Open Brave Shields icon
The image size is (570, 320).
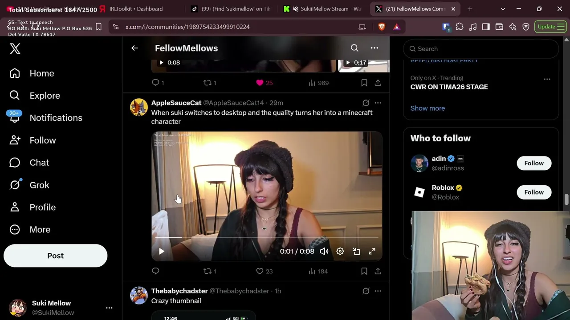pyautogui.click(x=382, y=27)
